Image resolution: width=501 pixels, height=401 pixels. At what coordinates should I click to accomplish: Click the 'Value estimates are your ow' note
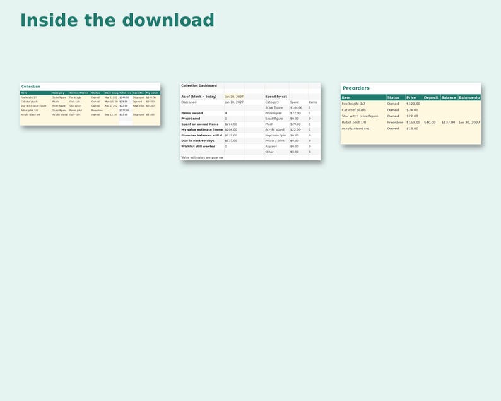[x=202, y=157]
